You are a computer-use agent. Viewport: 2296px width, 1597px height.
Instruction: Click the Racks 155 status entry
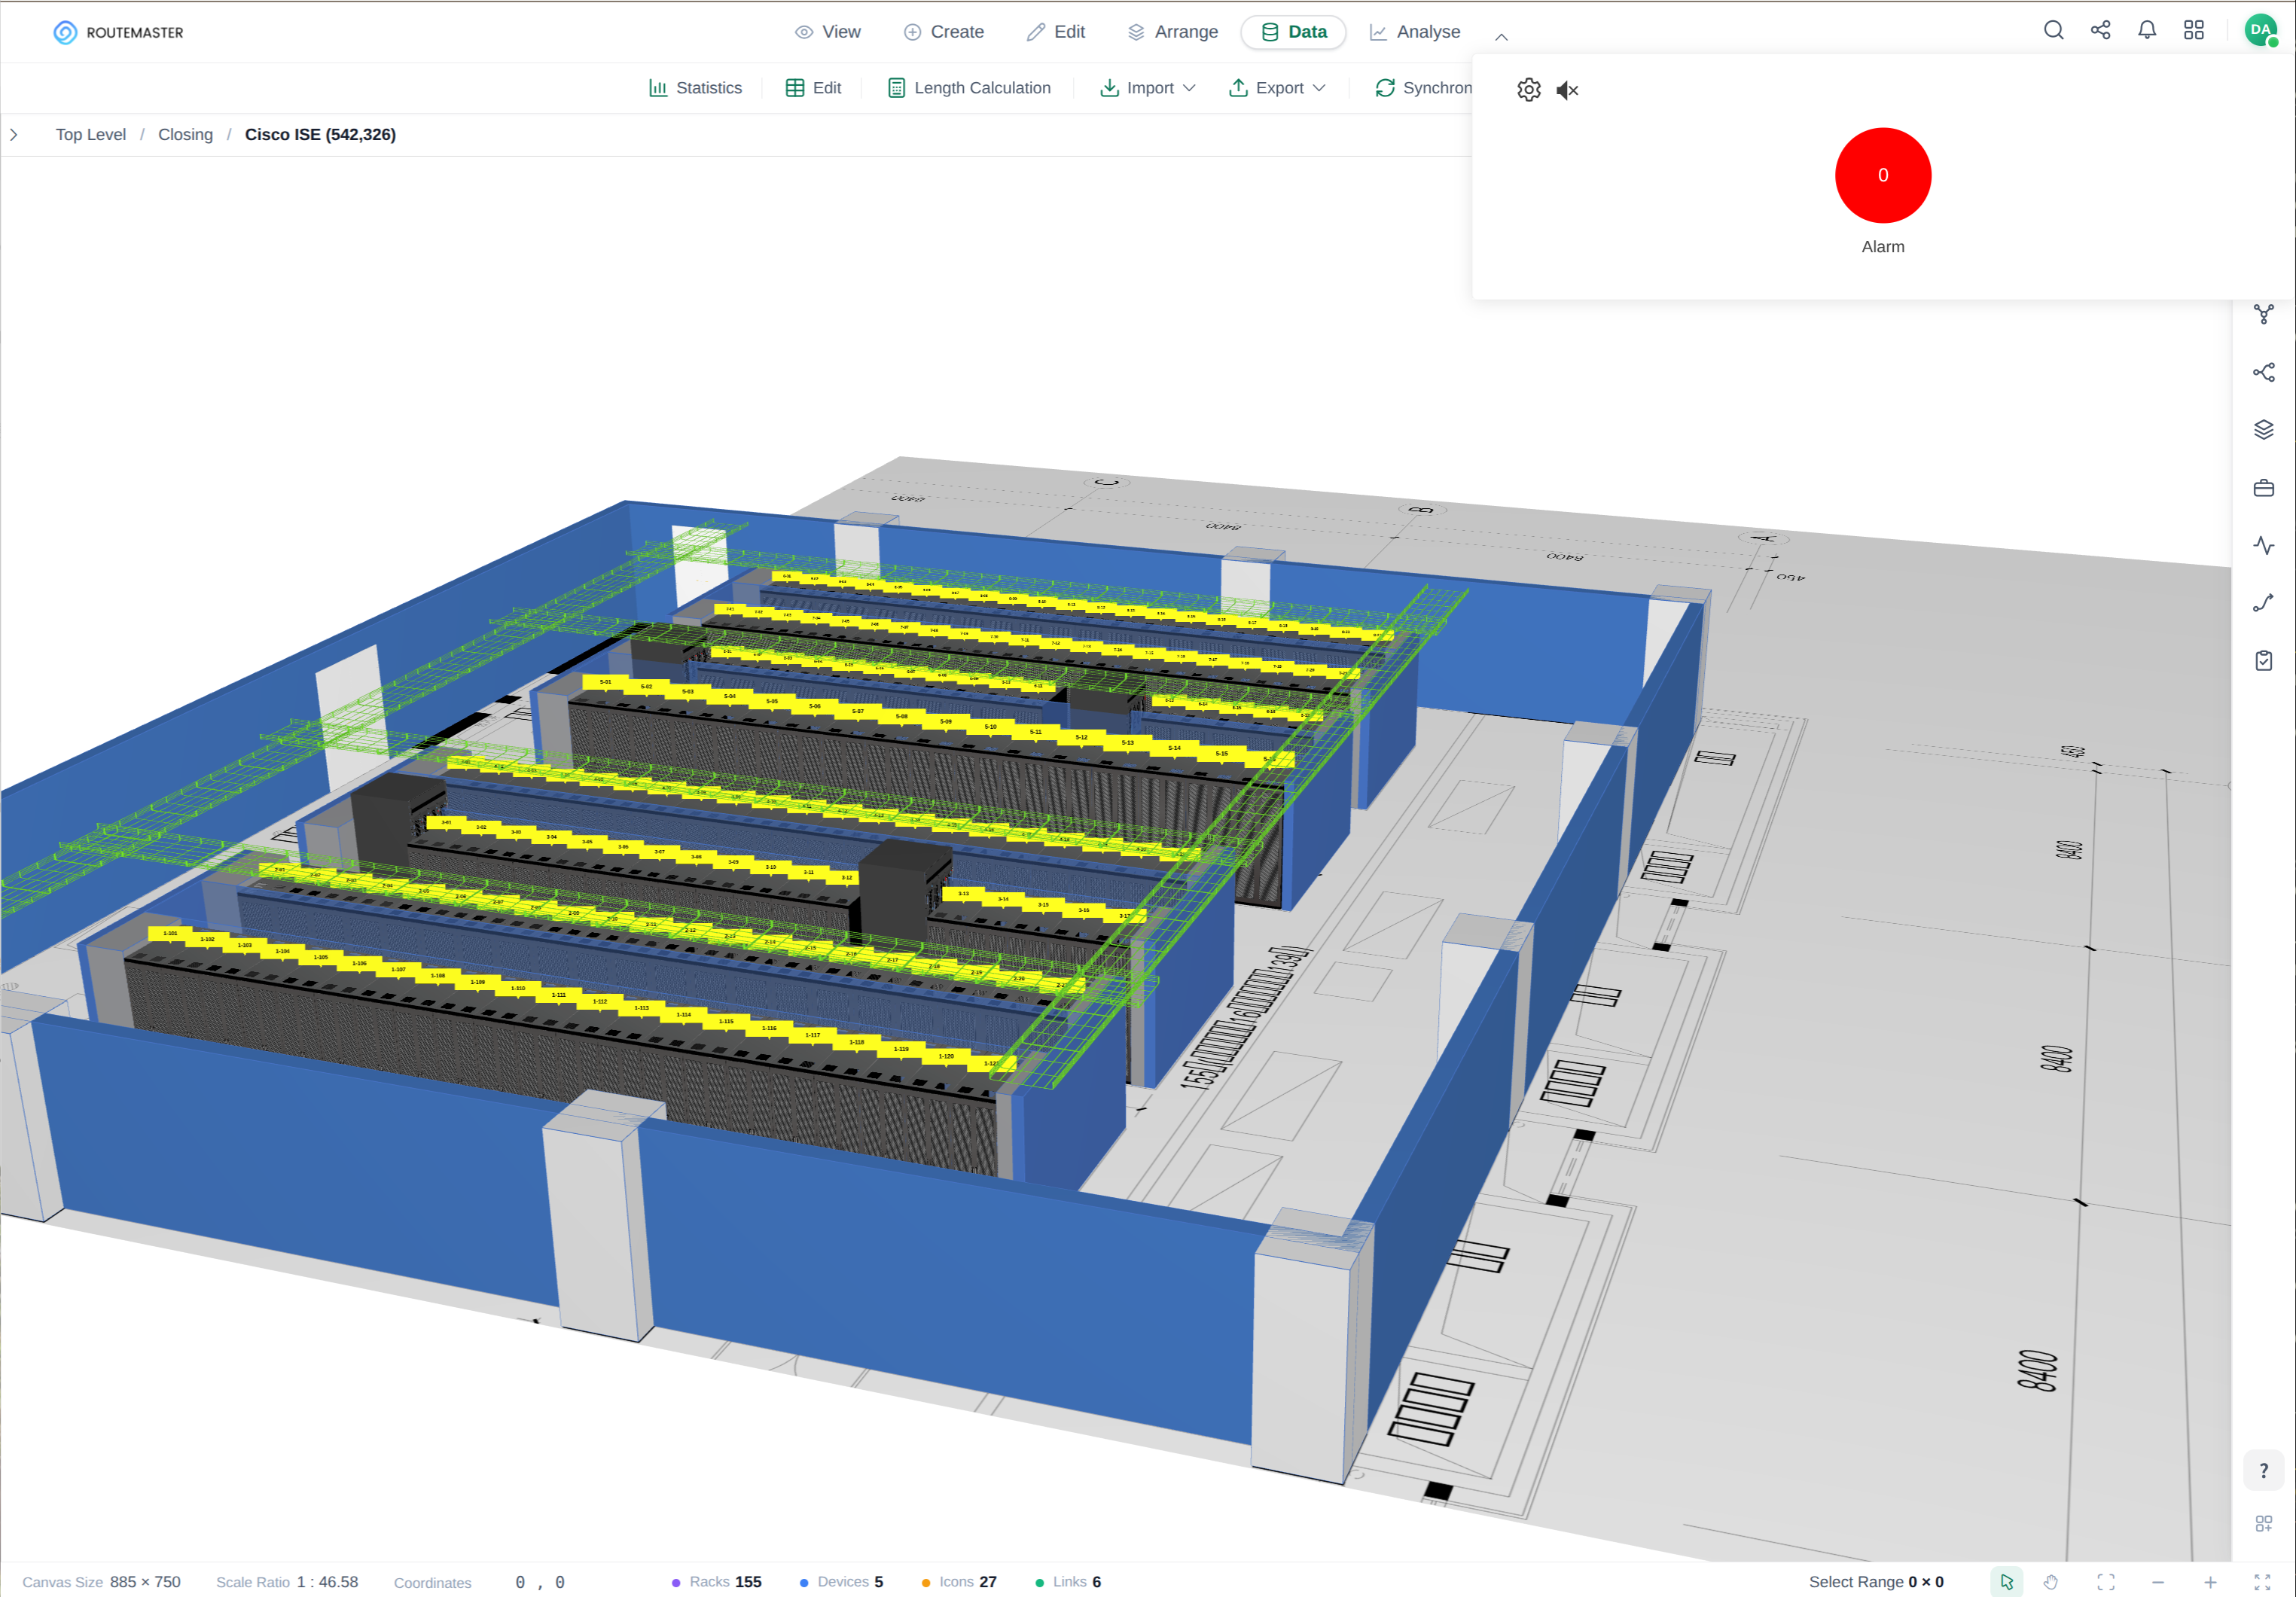coord(717,1582)
